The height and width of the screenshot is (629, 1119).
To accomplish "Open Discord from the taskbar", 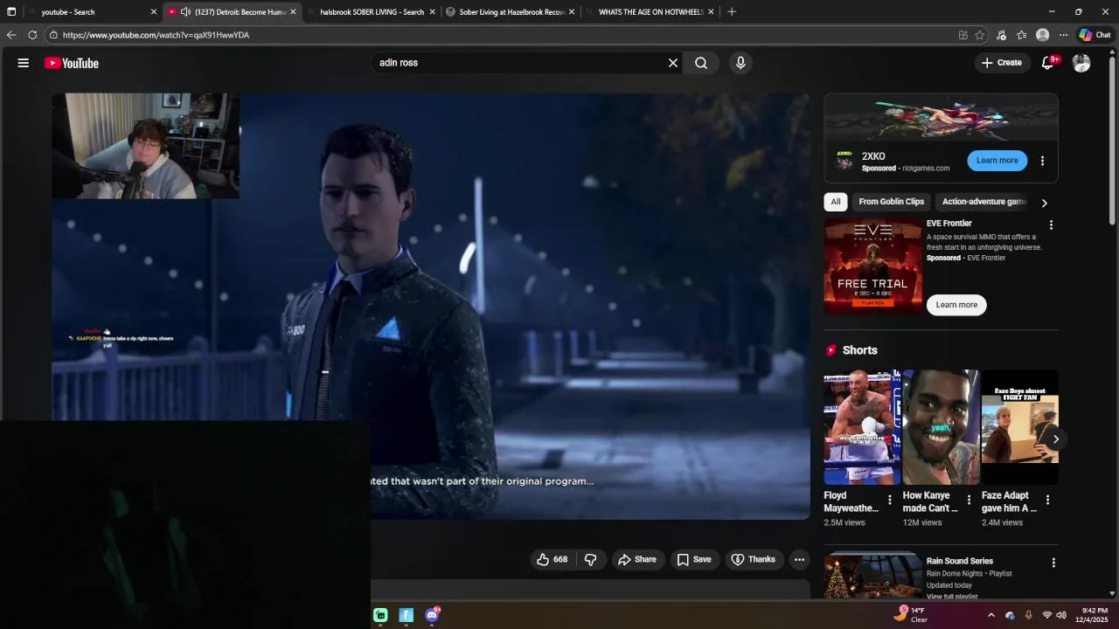I will [x=432, y=615].
